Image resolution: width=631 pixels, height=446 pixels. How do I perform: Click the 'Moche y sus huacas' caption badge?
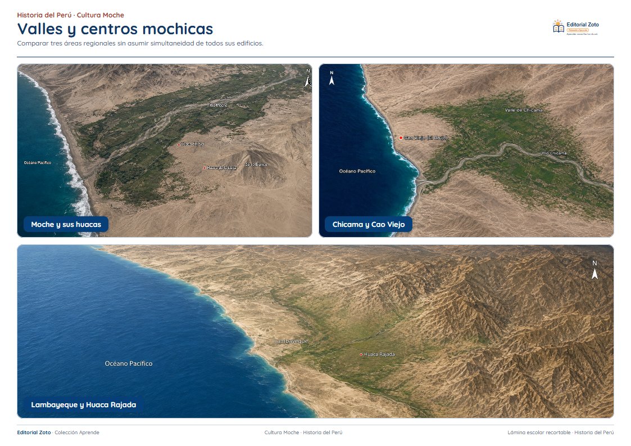point(66,225)
